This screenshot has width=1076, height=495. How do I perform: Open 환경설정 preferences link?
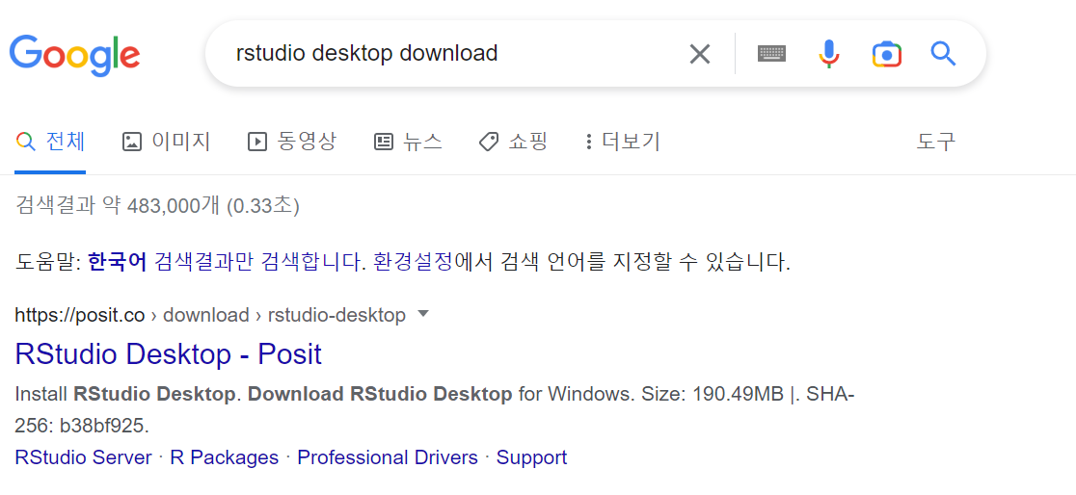coord(413,262)
